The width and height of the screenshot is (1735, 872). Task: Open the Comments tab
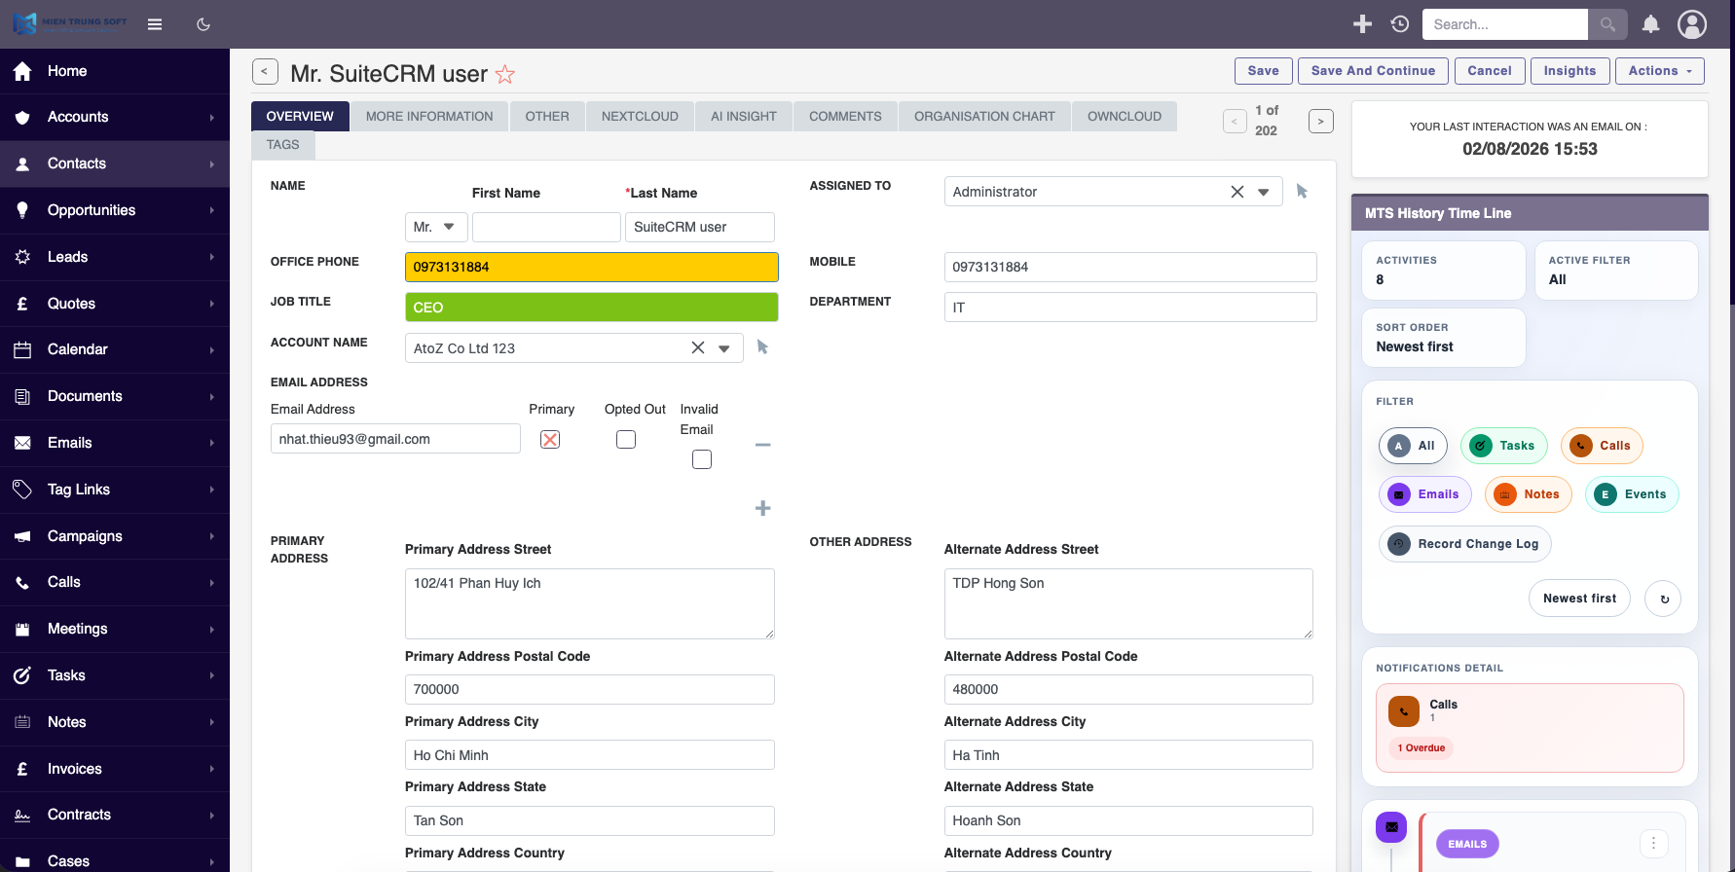point(845,116)
